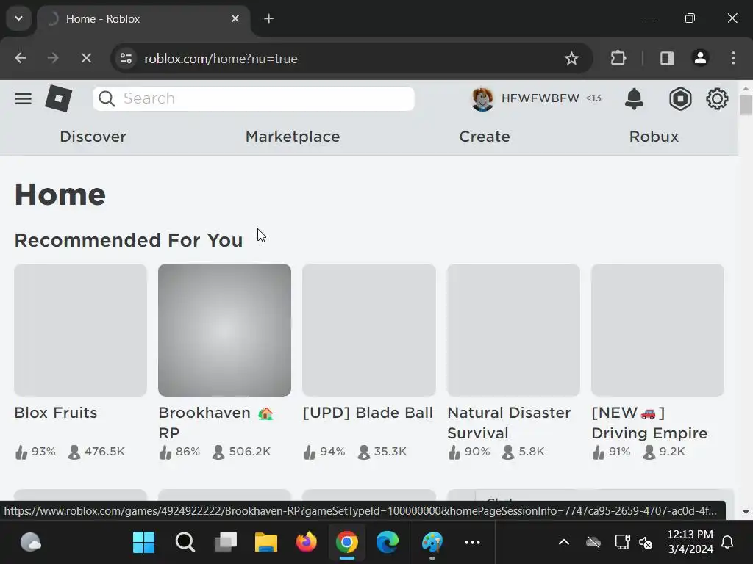The width and height of the screenshot is (753, 564).
Task: Bookmark this page with the star icon
Action: (571, 59)
